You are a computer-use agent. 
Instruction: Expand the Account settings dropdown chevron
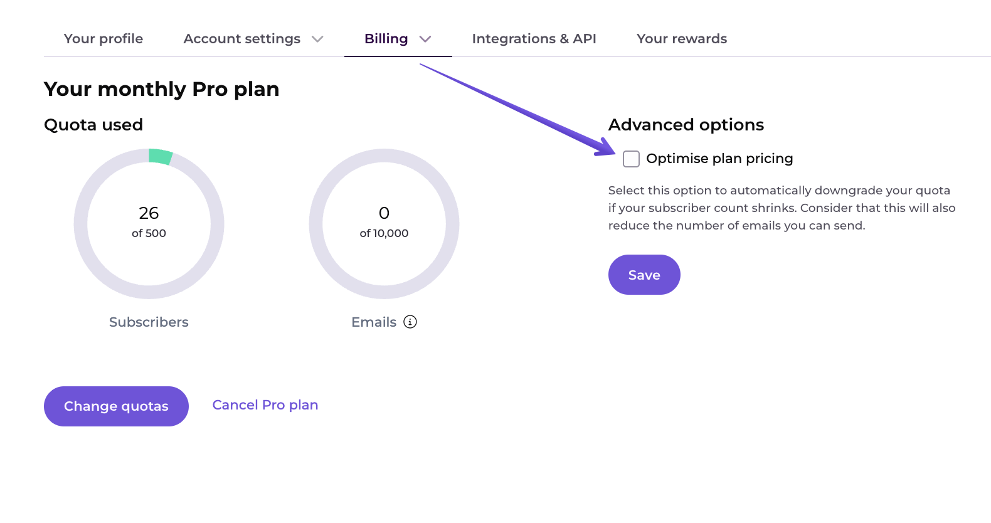319,39
